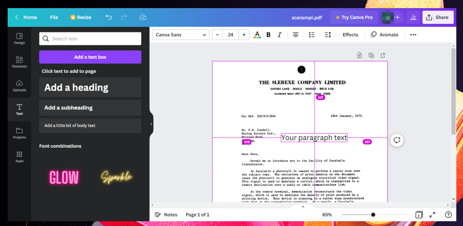Add a heading to page
The width and height of the screenshot is (463, 226).
click(90, 87)
